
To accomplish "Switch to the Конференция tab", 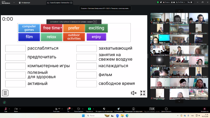I will click(31, 2).
